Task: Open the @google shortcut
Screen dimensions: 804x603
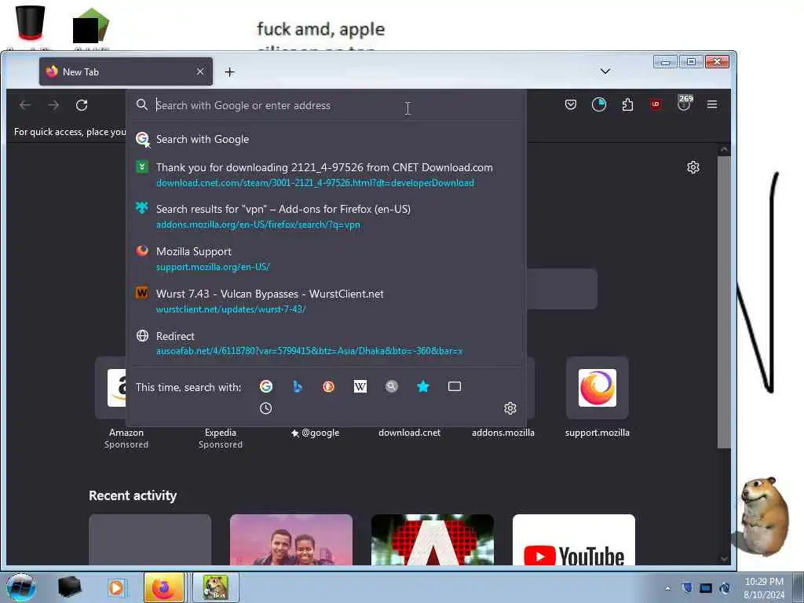Action: [316, 433]
